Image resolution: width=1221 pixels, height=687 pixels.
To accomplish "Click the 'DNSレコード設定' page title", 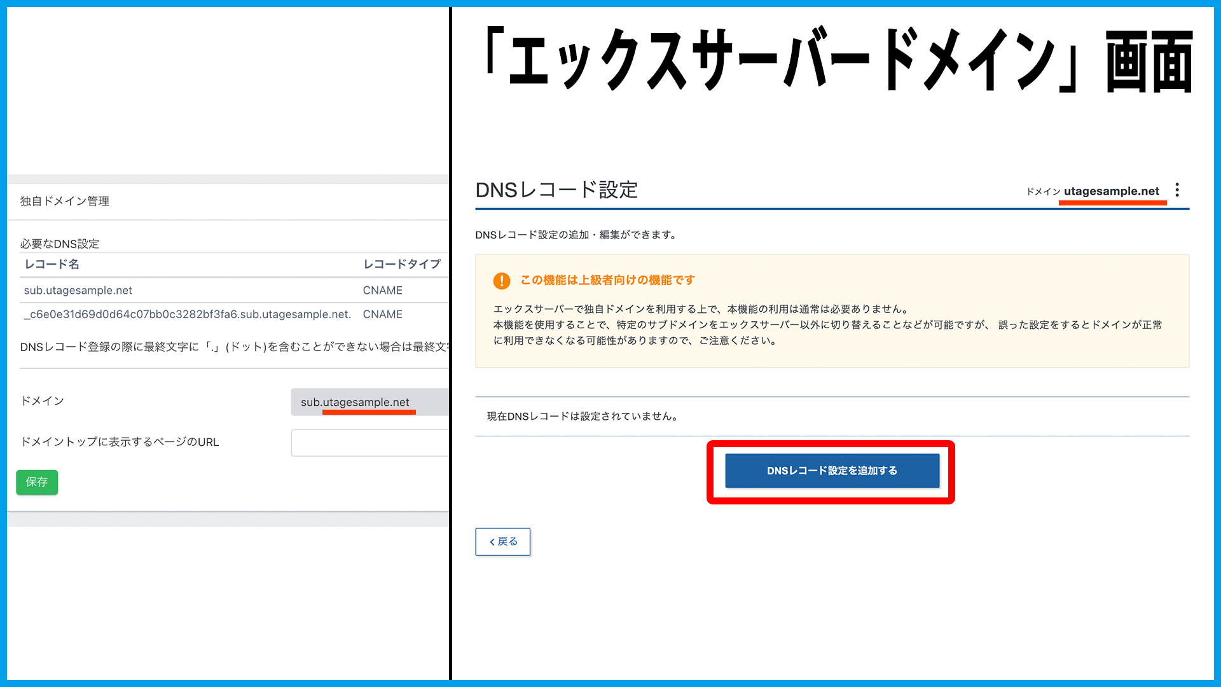I will click(556, 190).
